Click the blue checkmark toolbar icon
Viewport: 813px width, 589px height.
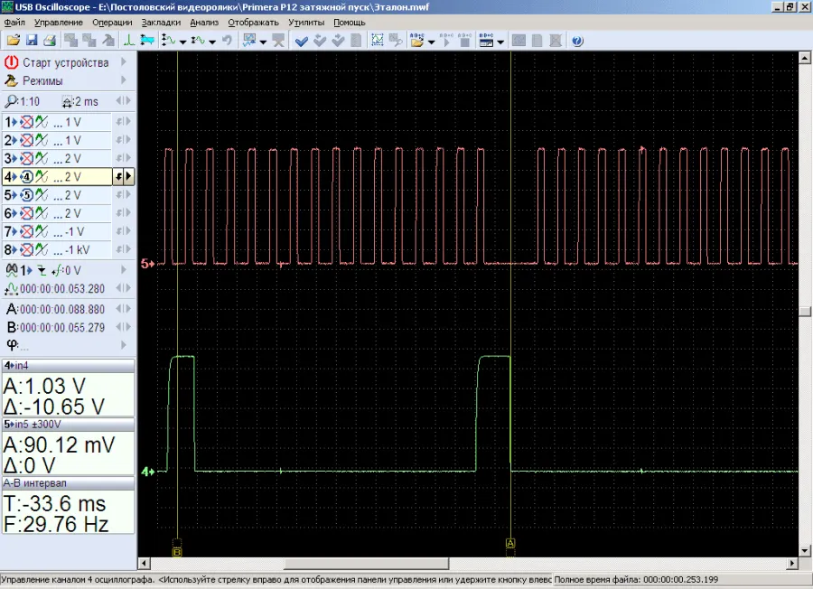click(x=301, y=41)
